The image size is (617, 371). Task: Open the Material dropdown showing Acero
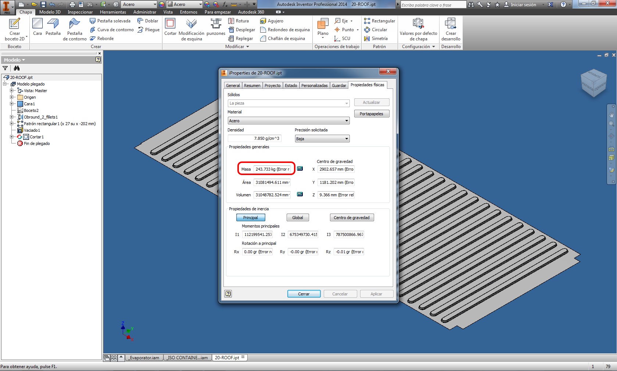(288, 121)
